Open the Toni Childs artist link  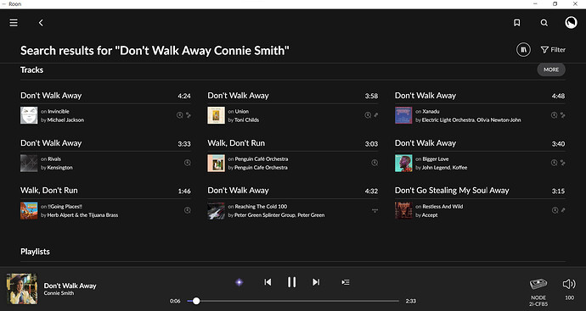pos(246,119)
